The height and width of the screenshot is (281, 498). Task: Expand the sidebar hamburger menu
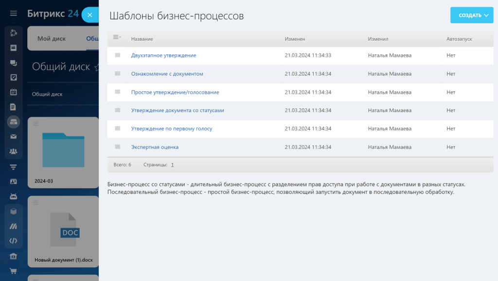tap(13, 13)
